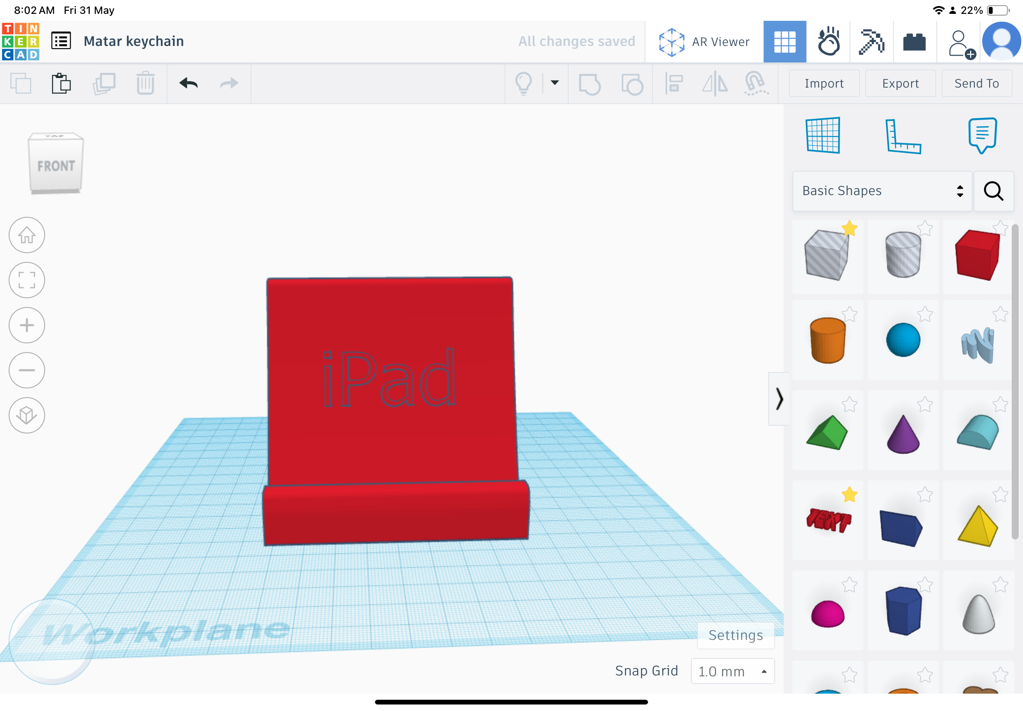Click the Export button

899,83
